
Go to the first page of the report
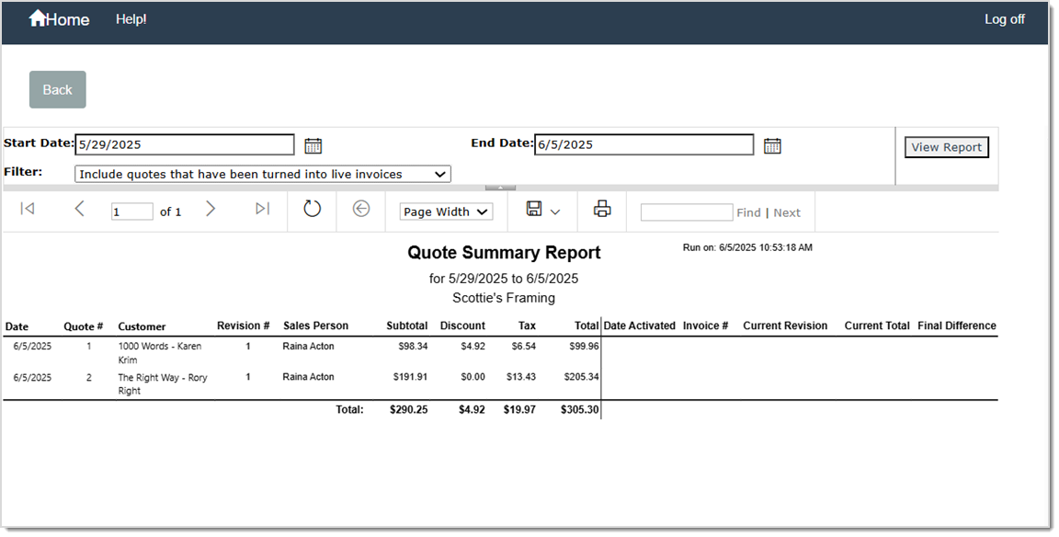click(28, 210)
